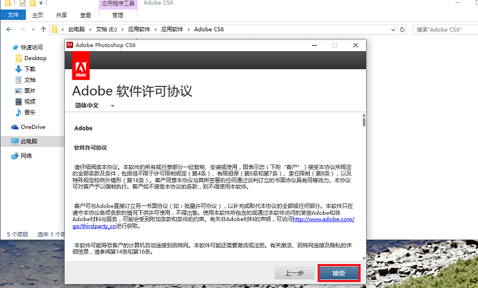Click the quick access toolbar dropdown arrow
This screenshot has height=288, width=478.
(40, 3)
